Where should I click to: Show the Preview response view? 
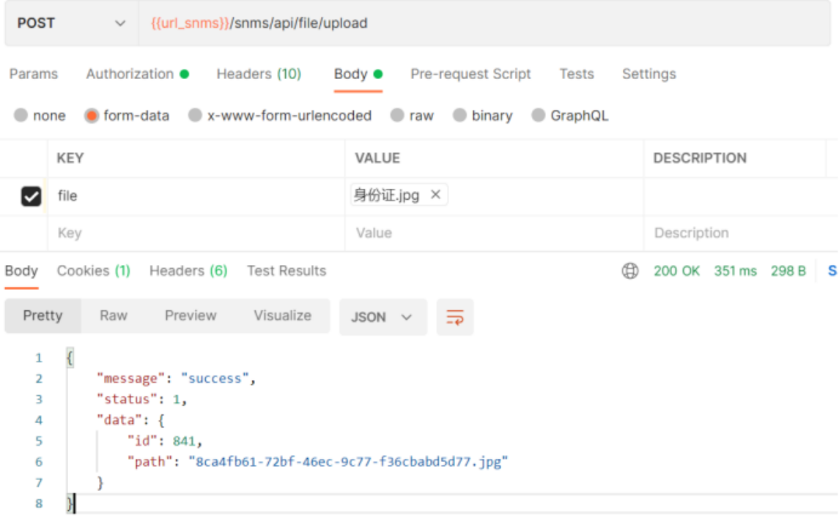coord(191,316)
